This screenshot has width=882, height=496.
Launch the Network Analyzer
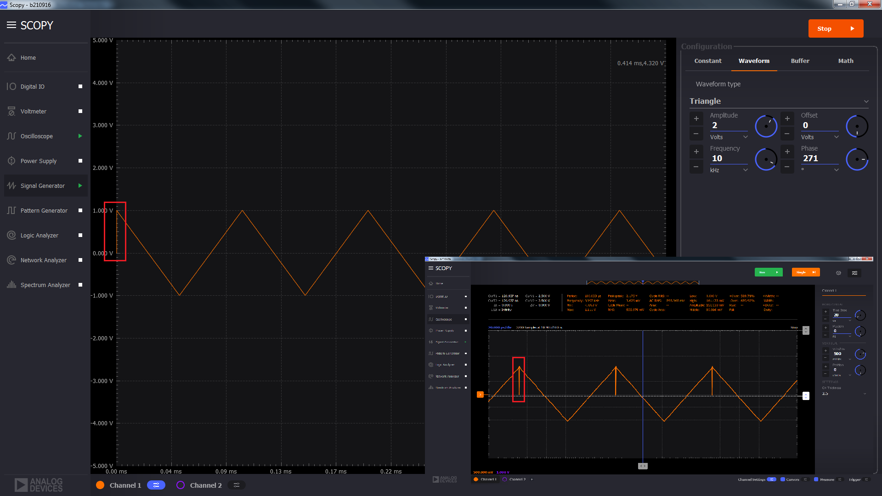(43, 260)
